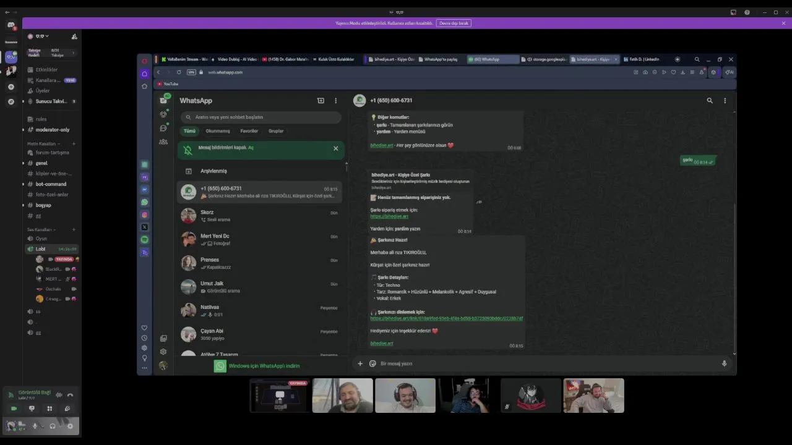Toggle Discord headphone deafen
Image resolution: width=792 pixels, height=445 pixels.
pos(53,426)
